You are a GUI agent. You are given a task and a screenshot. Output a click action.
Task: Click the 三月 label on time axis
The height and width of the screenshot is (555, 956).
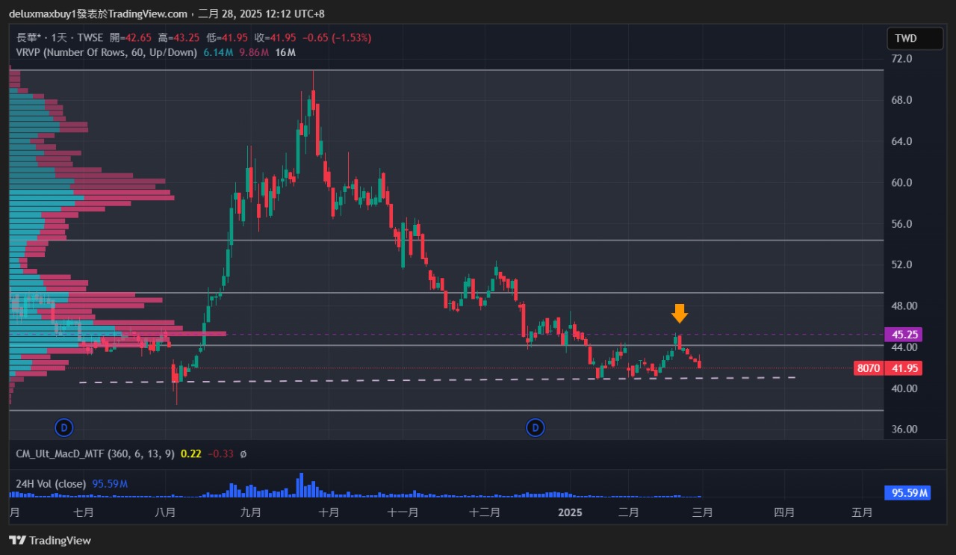pyautogui.click(x=703, y=512)
